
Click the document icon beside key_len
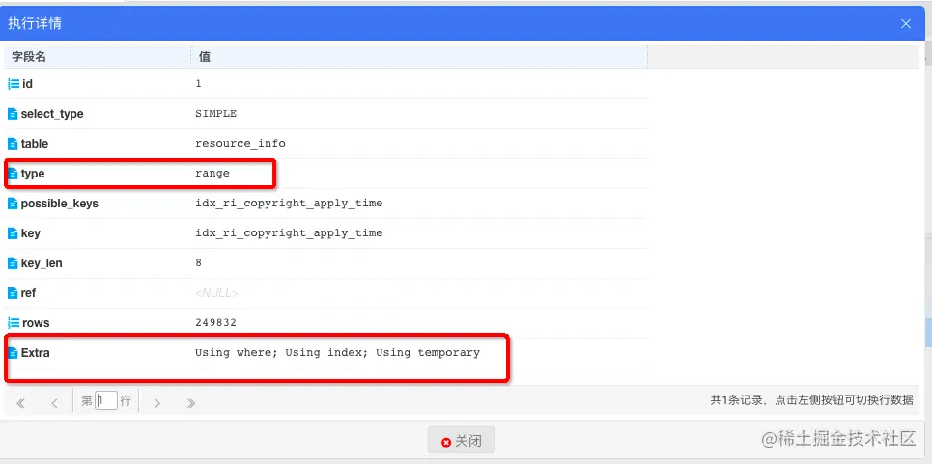13,262
